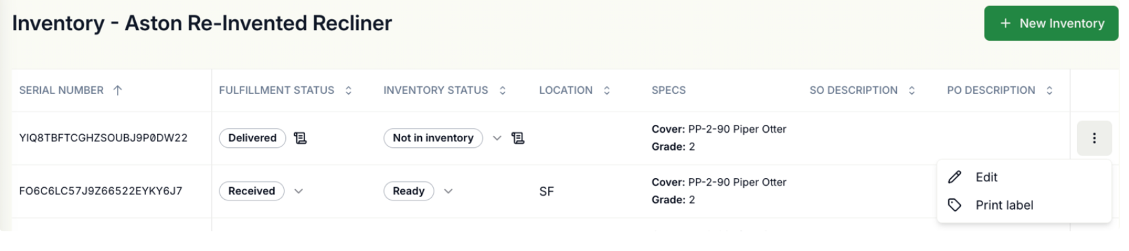The width and height of the screenshot is (1129, 251).
Task: Sort the SO Description column
Action: [x=911, y=91]
